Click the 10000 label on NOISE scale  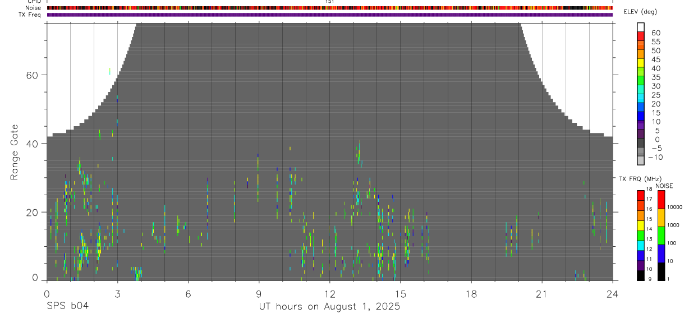[676, 208]
